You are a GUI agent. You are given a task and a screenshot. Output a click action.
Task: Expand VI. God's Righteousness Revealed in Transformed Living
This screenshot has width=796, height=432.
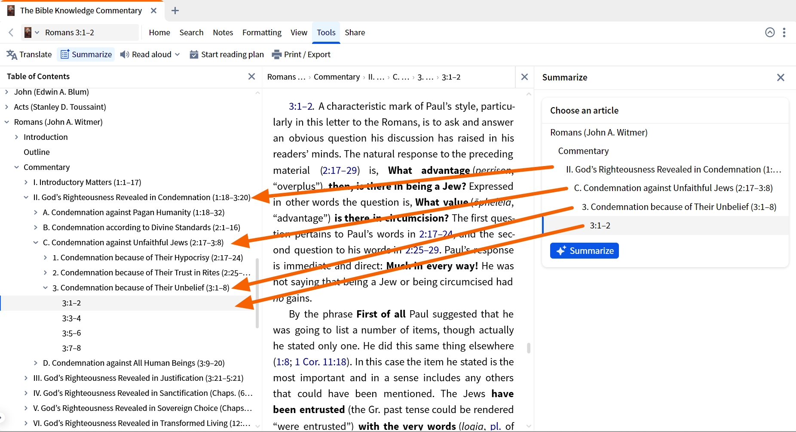tap(26, 423)
